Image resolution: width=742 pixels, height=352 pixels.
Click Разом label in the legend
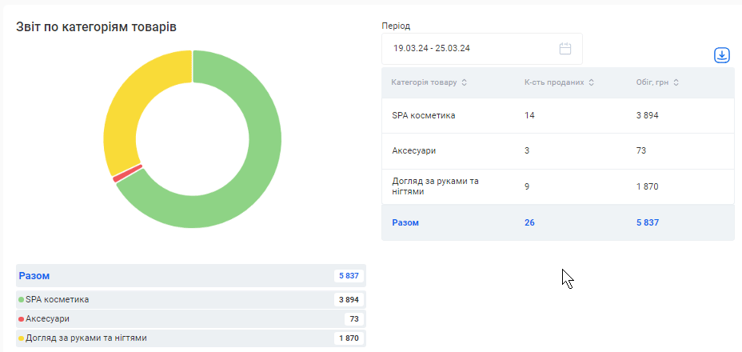(34, 276)
